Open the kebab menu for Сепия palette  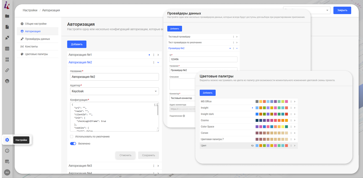(x=291, y=133)
